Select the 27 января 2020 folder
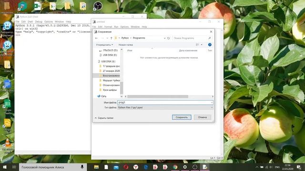Screen dimensions: 305x171 [109, 71]
